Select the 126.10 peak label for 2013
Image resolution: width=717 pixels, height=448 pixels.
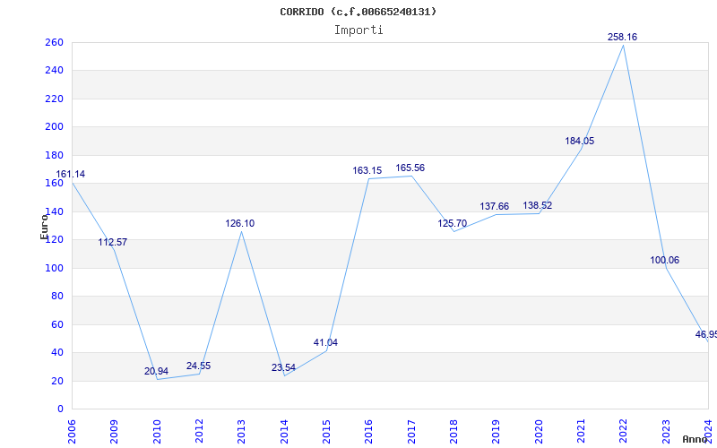[x=240, y=223]
